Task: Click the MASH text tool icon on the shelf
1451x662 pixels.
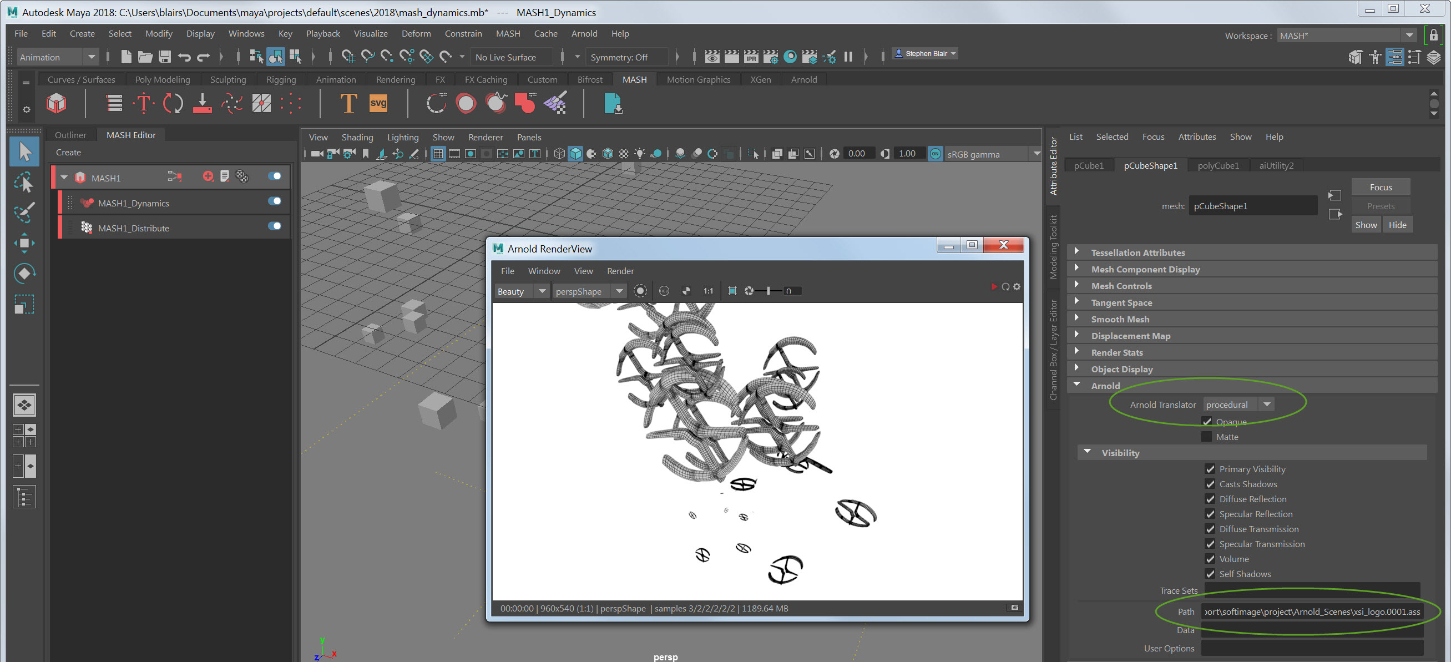Action: click(x=348, y=104)
